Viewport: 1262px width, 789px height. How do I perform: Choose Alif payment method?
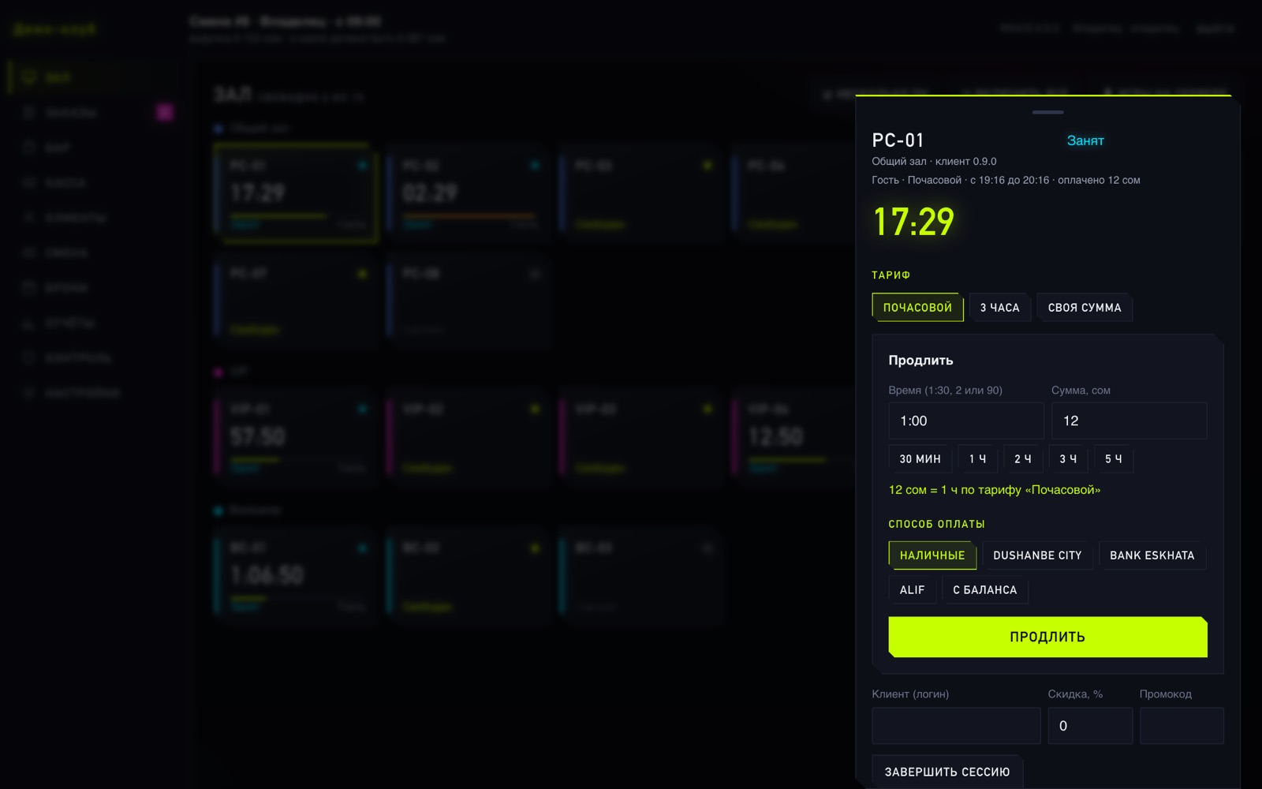(x=912, y=590)
